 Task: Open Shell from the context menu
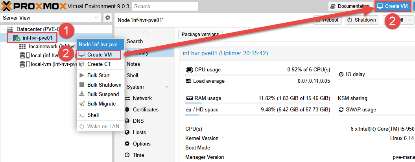pos(93,115)
